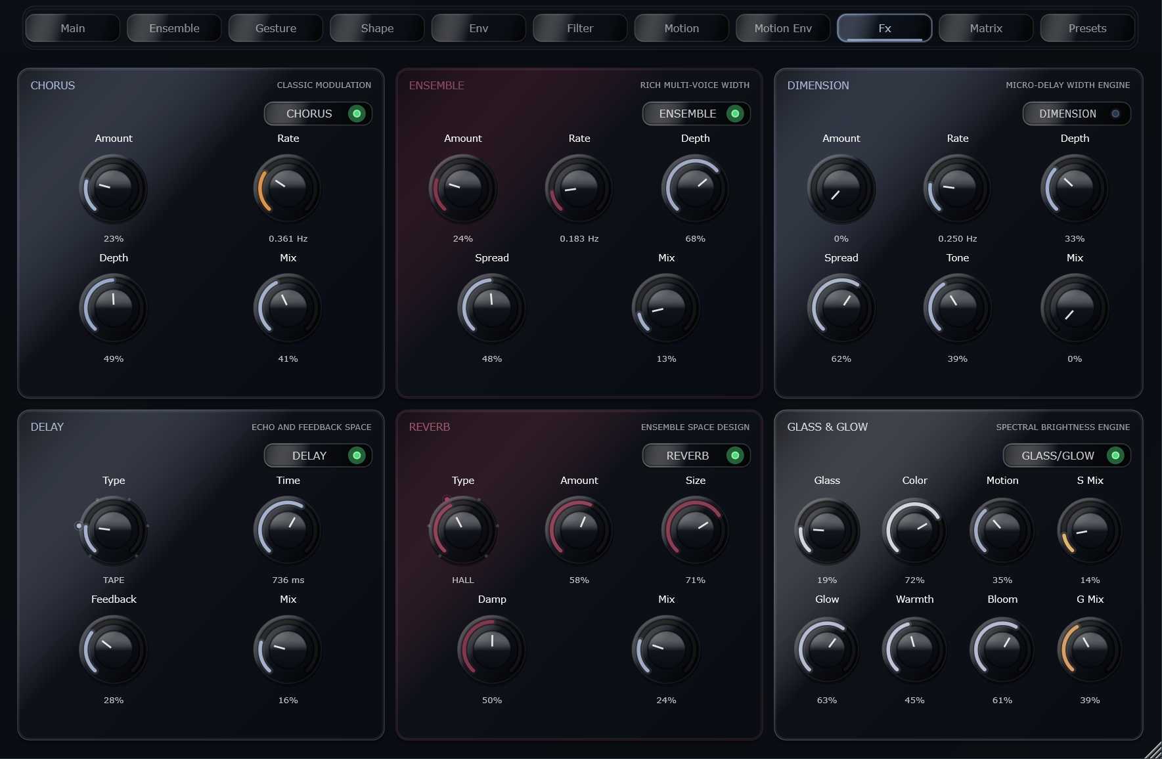Screen dimensions: 1162x759
Task: Disable the CHORUS effect toggle
Action: click(x=318, y=114)
